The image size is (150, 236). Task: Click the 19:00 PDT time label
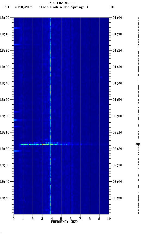point(5,116)
